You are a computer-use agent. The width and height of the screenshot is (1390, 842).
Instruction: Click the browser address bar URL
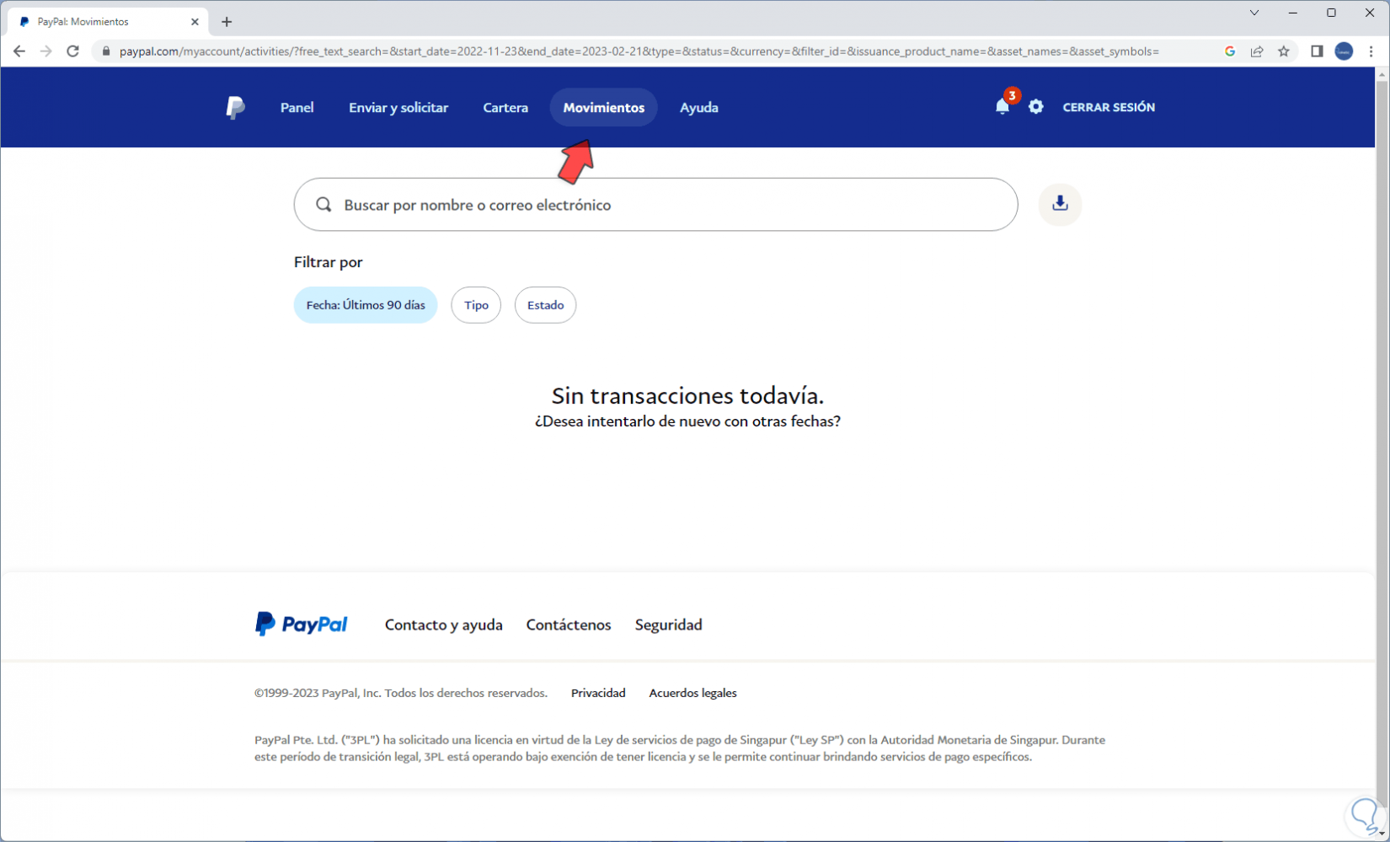click(639, 51)
